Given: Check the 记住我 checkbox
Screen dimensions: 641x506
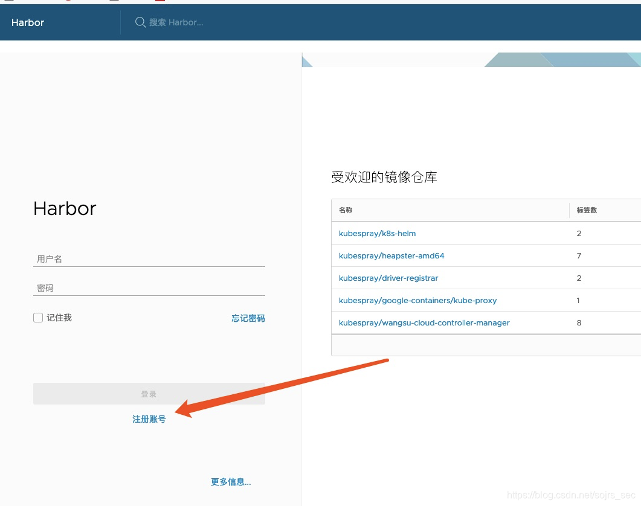Looking at the screenshot, I should [38, 318].
